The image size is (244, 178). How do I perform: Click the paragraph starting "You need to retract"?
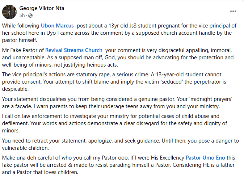(109, 144)
